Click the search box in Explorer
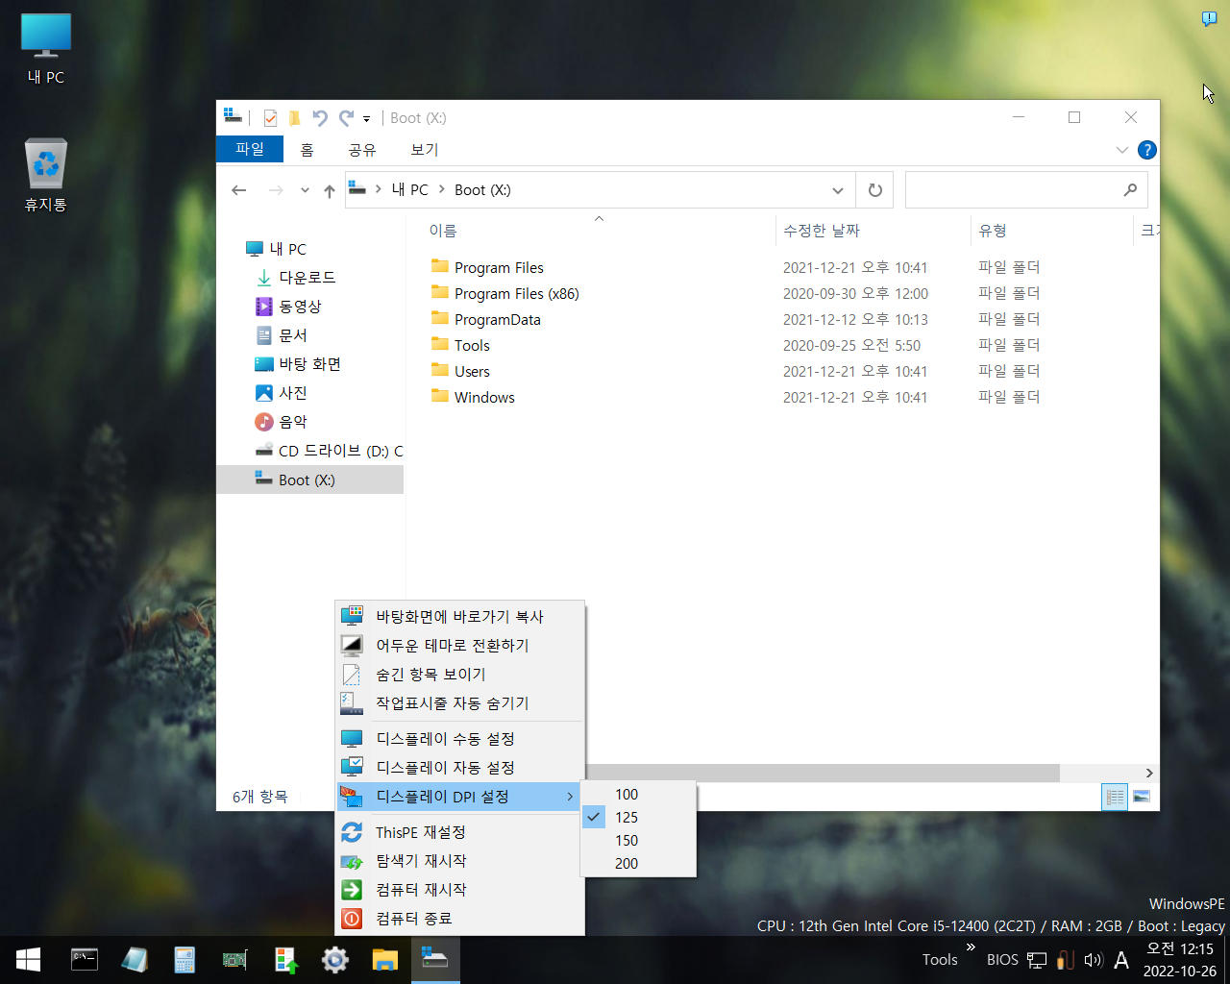1230x984 pixels. tap(1026, 190)
